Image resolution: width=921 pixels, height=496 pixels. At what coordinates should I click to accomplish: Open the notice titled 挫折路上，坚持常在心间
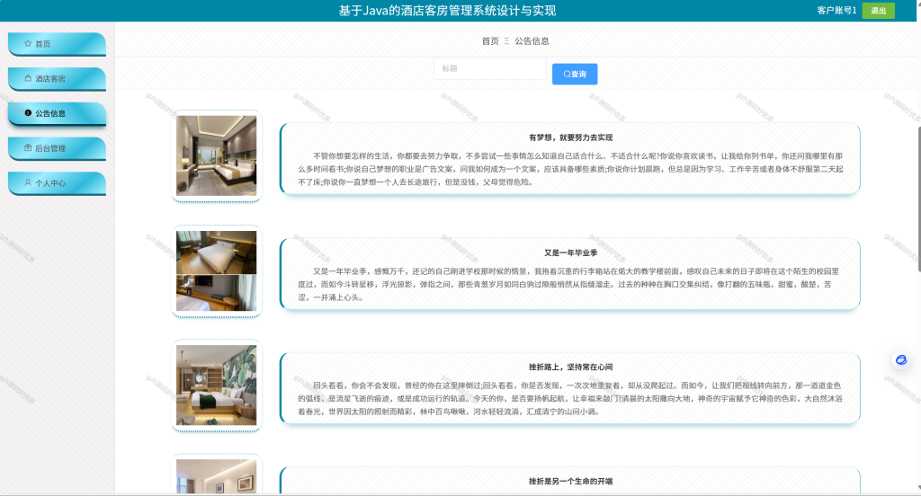(570, 368)
